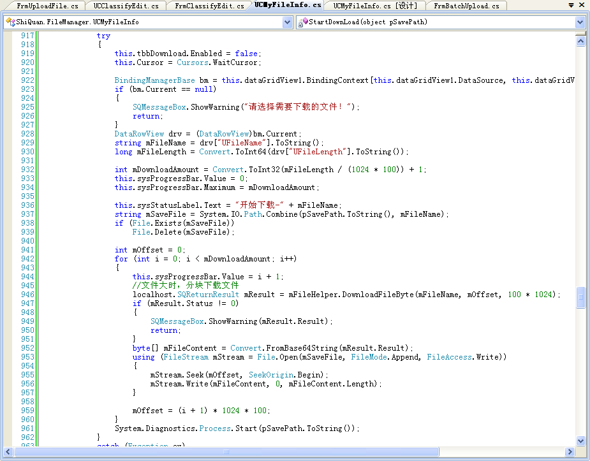Click 'File.Exists(mSaveFile)' on line 938
The height and width of the screenshot is (461, 590).
(181, 223)
